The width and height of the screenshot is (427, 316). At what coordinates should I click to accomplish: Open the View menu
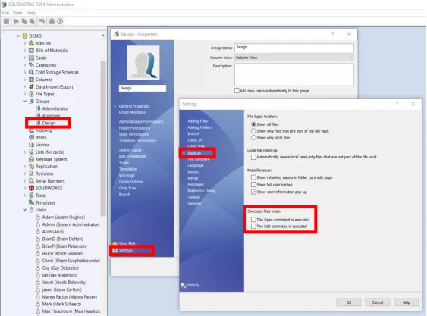(x=17, y=13)
